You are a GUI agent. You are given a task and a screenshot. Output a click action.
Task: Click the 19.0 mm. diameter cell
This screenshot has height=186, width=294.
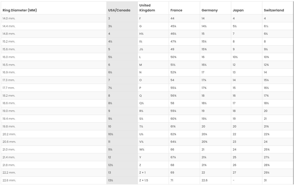click(9, 111)
